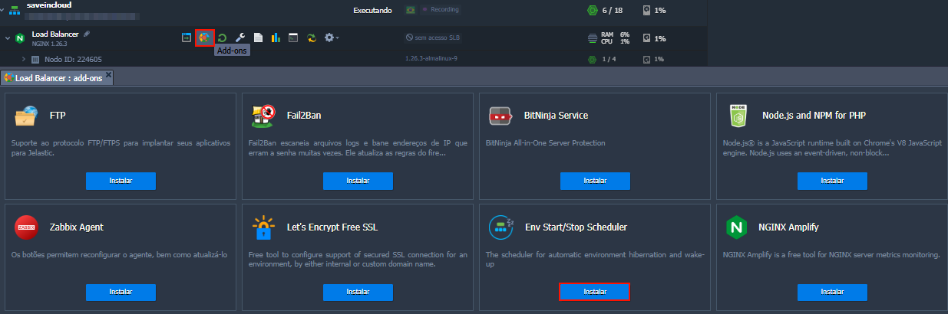Image resolution: width=948 pixels, height=314 pixels.
Task: Click the NGINX Amplify green N icon
Action: pyautogui.click(x=738, y=227)
